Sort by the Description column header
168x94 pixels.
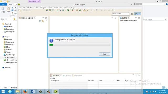point(69,81)
